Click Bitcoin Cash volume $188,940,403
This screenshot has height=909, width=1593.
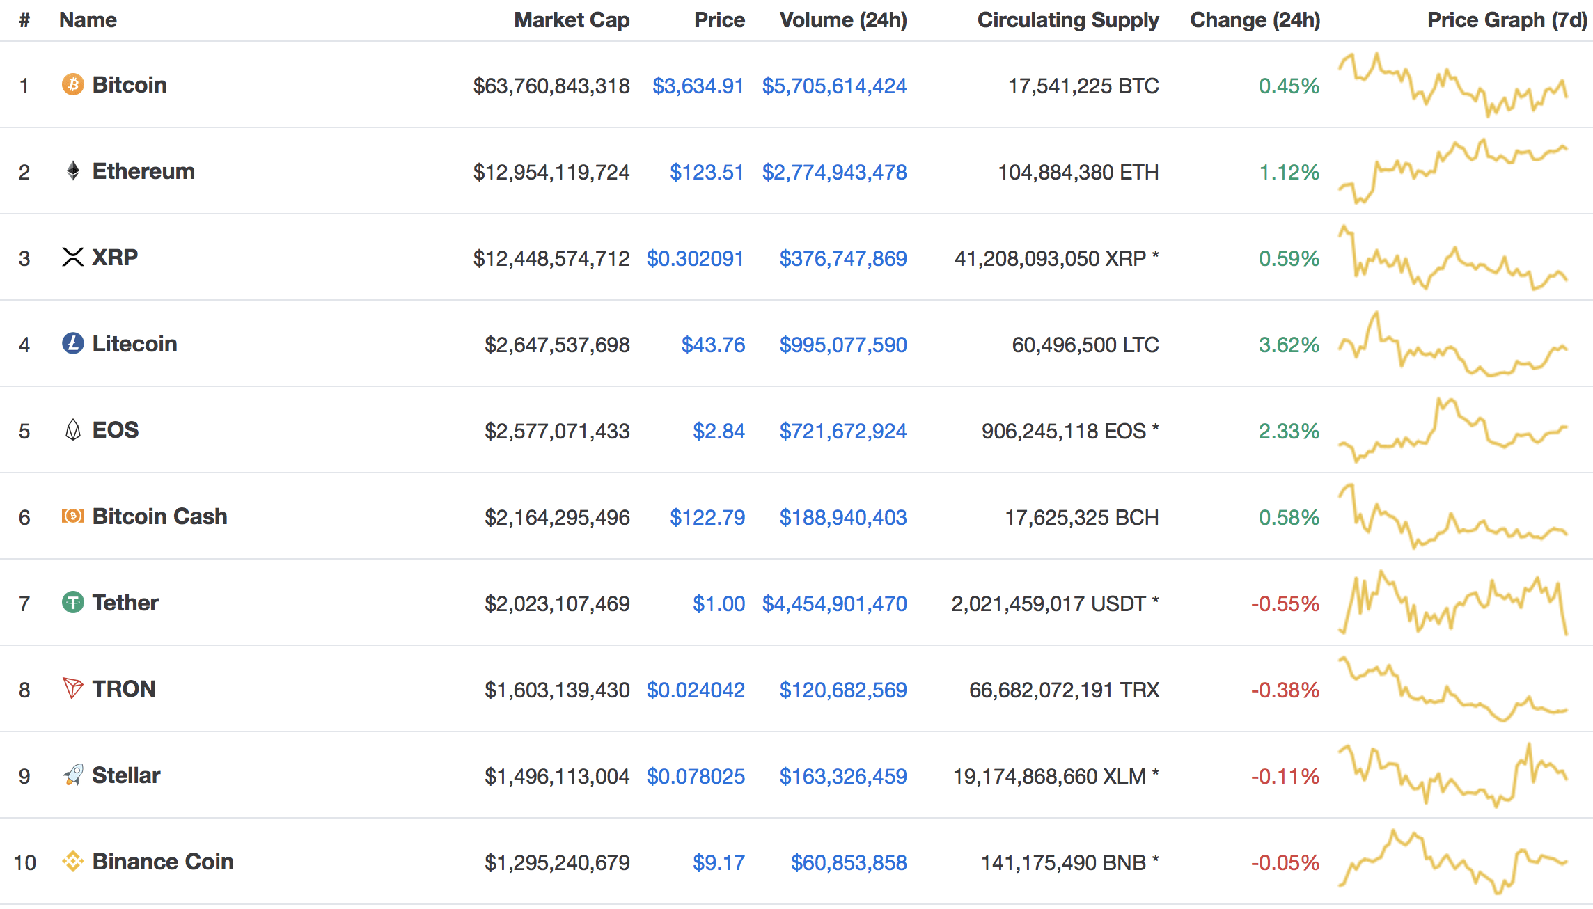point(843,517)
